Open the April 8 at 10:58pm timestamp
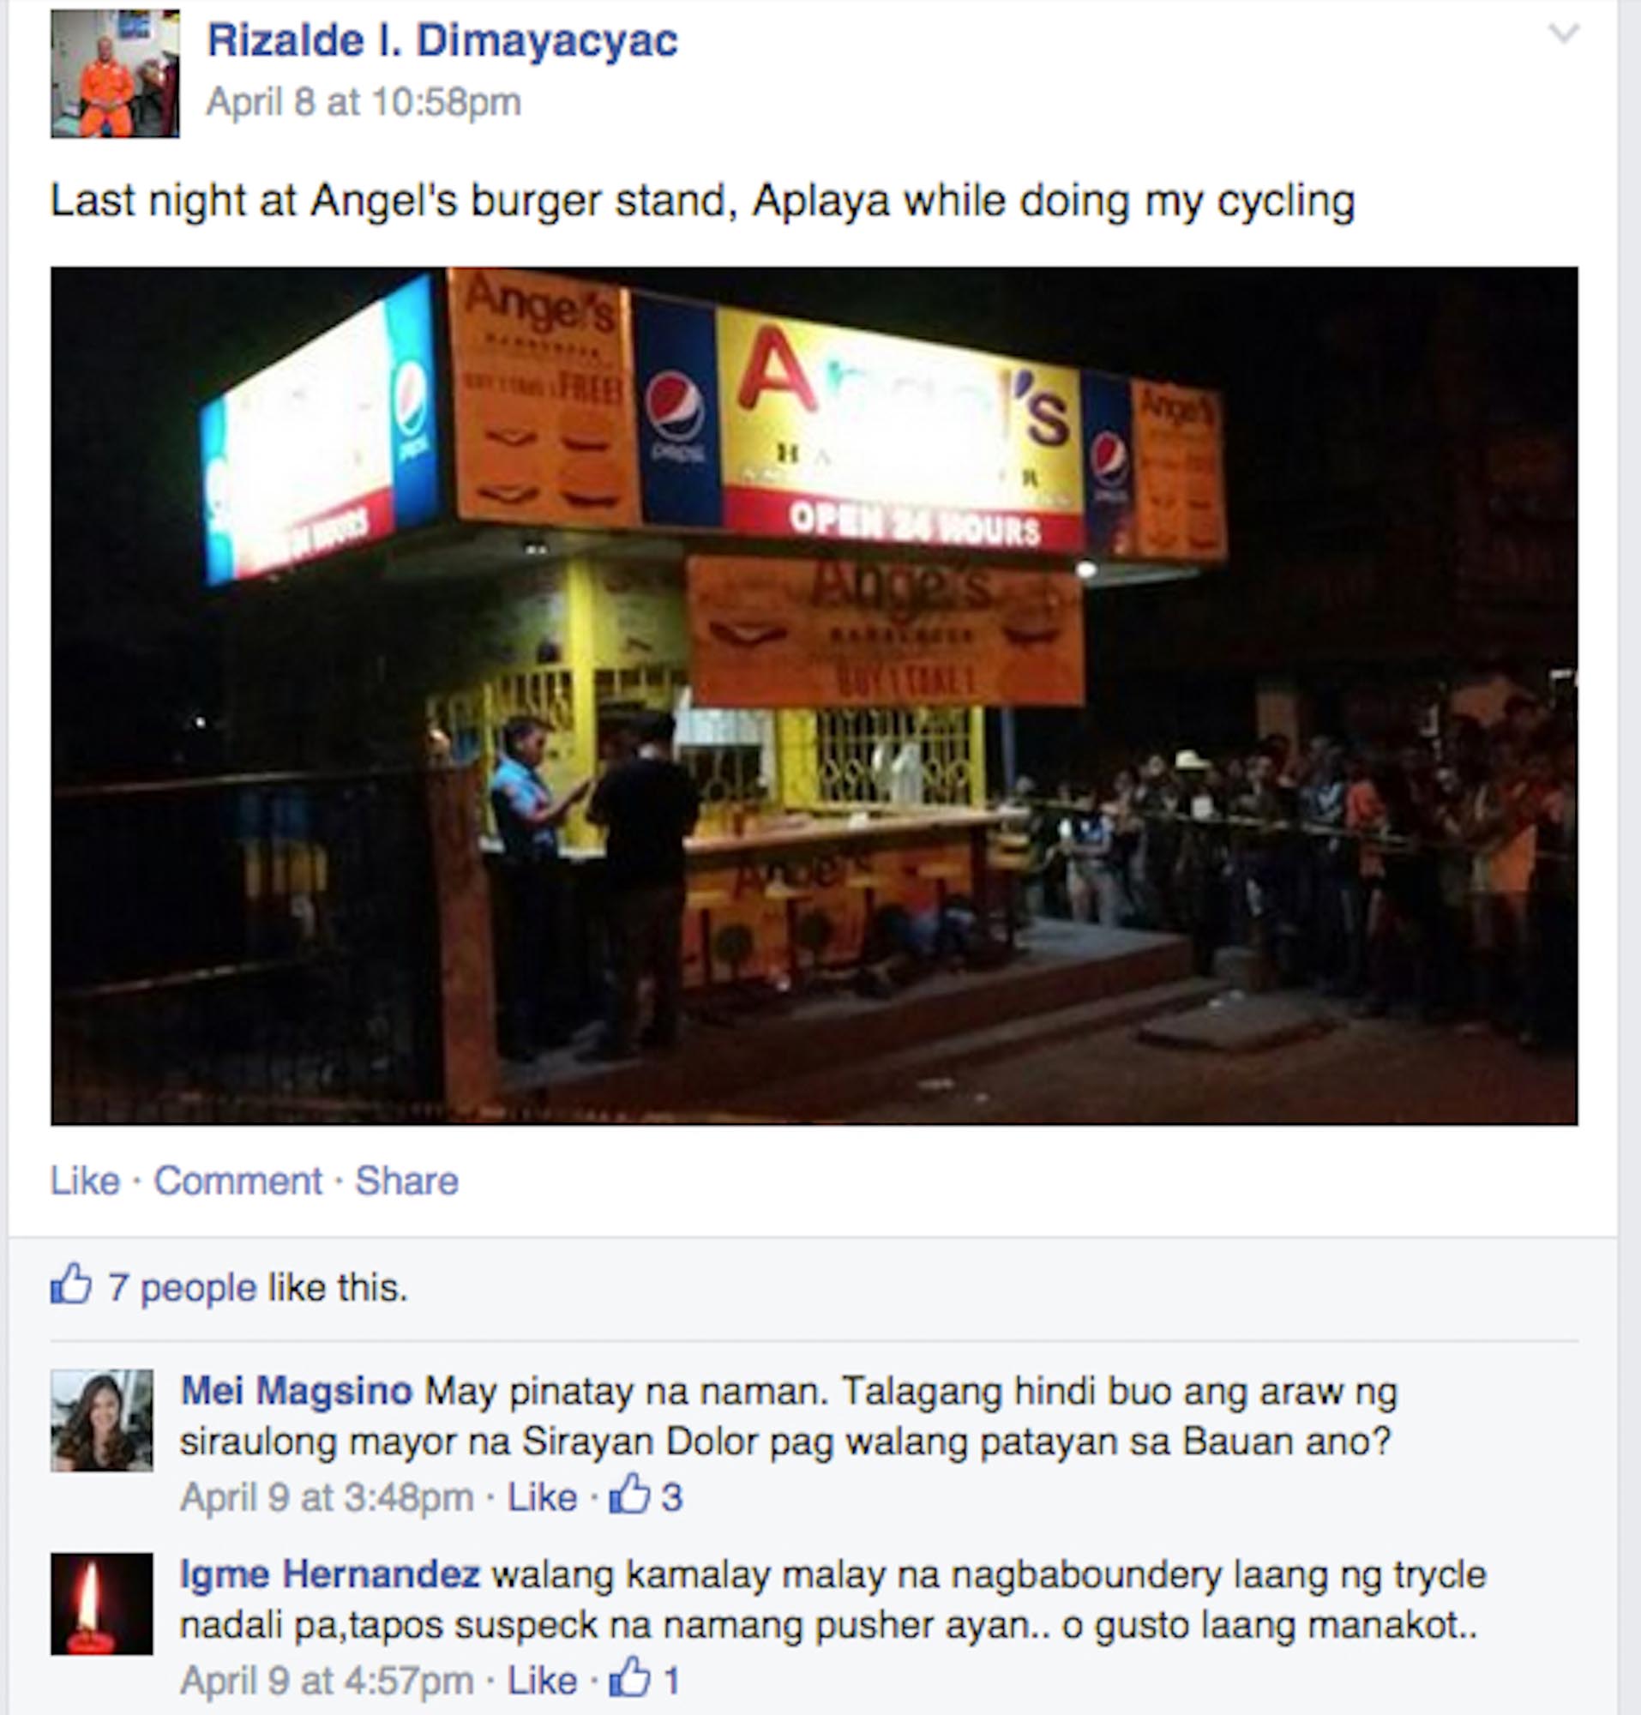Screen dimensions: 1641x1715 (x=363, y=102)
